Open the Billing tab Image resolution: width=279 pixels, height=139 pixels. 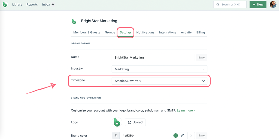pyautogui.click(x=201, y=33)
